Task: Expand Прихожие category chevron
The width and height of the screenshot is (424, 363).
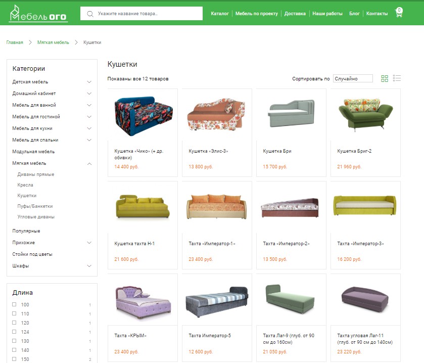Action: coord(89,243)
